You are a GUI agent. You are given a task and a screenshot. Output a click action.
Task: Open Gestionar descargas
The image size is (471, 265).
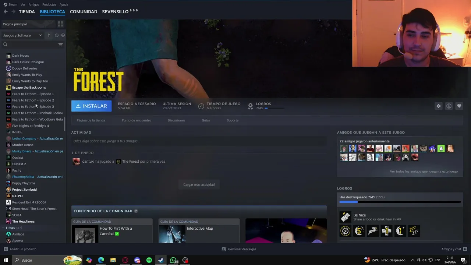click(239, 249)
